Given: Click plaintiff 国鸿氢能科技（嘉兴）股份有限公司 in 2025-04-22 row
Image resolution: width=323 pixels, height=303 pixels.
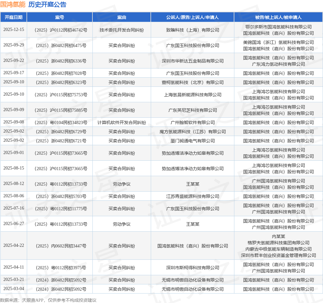Looking at the screenshot, I should coord(193,246).
